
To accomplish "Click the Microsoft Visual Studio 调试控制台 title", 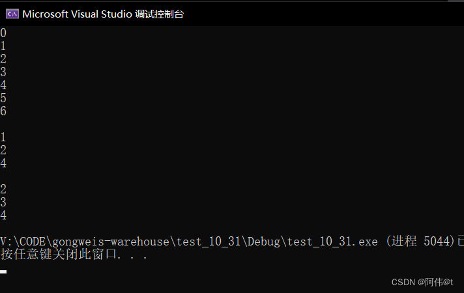I will point(103,14).
